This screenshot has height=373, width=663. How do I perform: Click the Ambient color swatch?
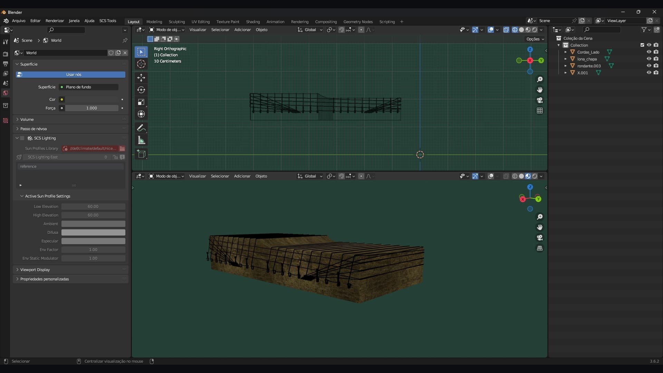point(93,224)
